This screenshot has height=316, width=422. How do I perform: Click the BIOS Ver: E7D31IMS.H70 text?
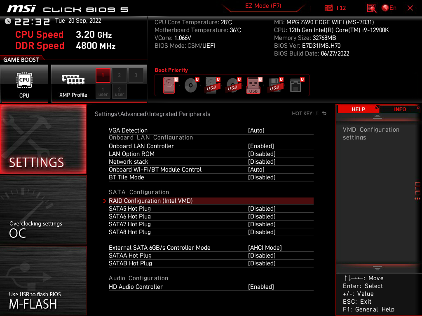pyautogui.click(x=307, y=46)
